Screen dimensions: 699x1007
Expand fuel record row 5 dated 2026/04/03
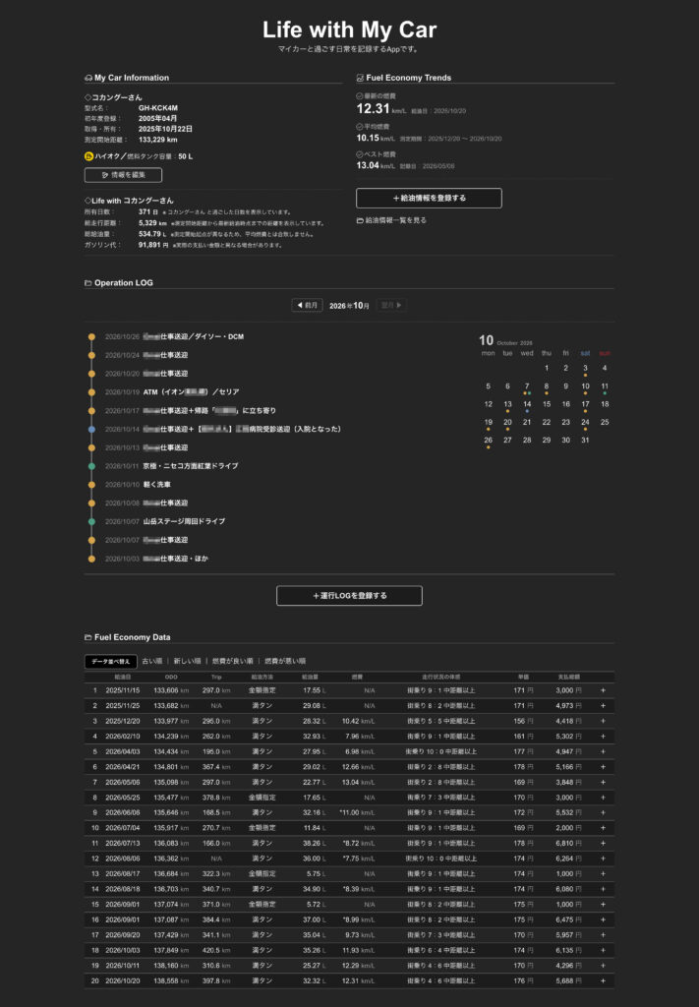603,751
